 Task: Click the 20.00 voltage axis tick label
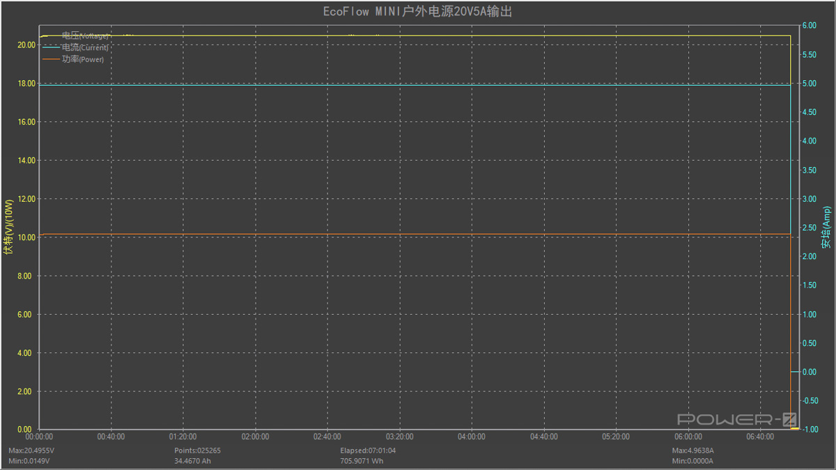(x=26, y=45)
